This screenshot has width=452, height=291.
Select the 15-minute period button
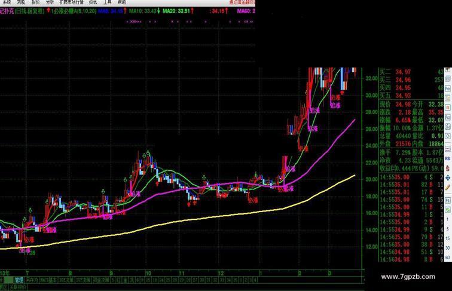[x=448, y=238]
